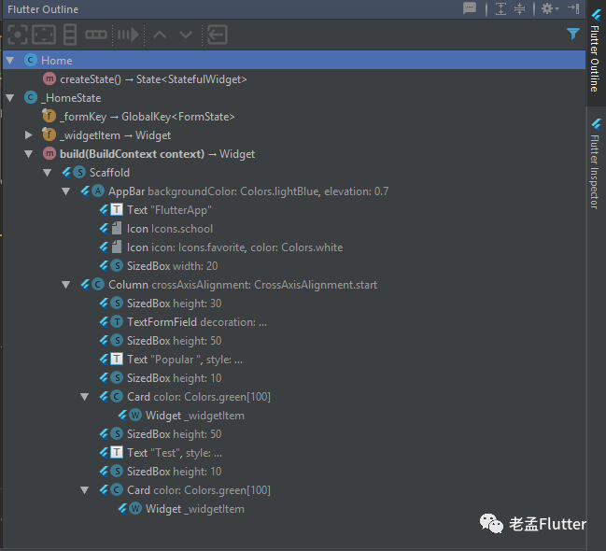Click the A icon beside AppBar
The image size is (606, 551).
pos(98,191)
